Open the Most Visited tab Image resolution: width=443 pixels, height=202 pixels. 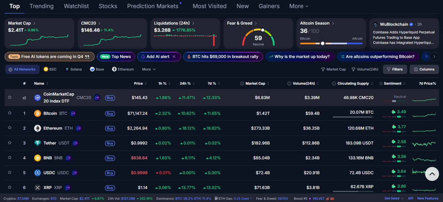210,6
